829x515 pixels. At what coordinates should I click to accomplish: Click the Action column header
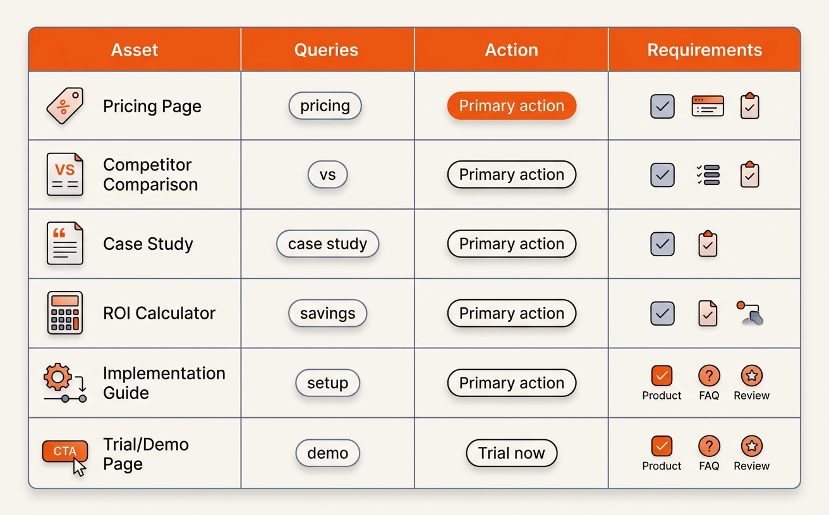pos(511,50)
